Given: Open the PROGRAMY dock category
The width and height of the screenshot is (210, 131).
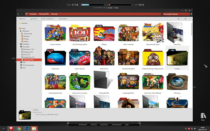Looking at the screenshot, I should (117, 125).
